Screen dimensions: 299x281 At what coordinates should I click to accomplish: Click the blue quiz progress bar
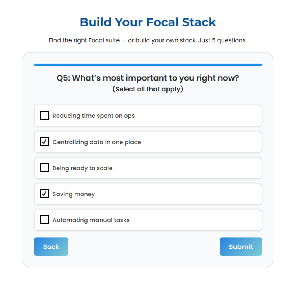pyautogui.click(x=148, y=65)
